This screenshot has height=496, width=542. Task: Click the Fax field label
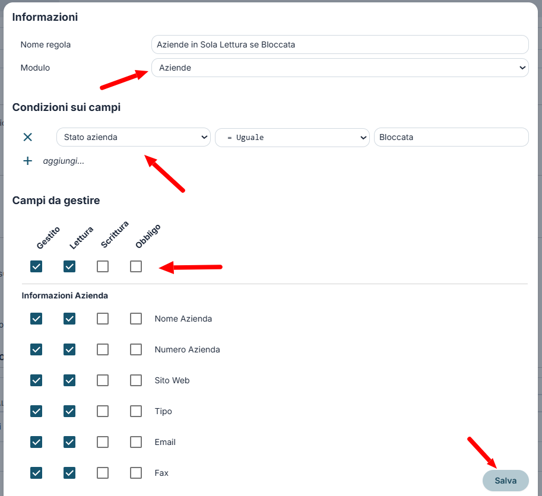[x=161, y=473]
